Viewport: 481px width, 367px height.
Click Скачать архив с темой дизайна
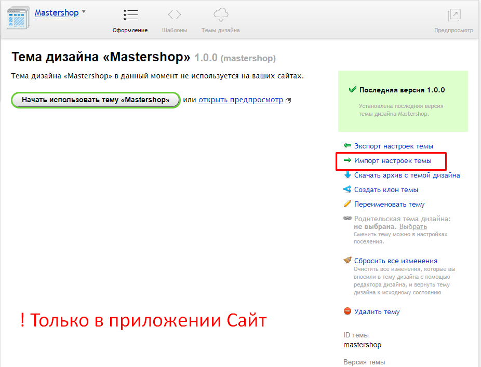pyautogui.click(x=407, y=175)
